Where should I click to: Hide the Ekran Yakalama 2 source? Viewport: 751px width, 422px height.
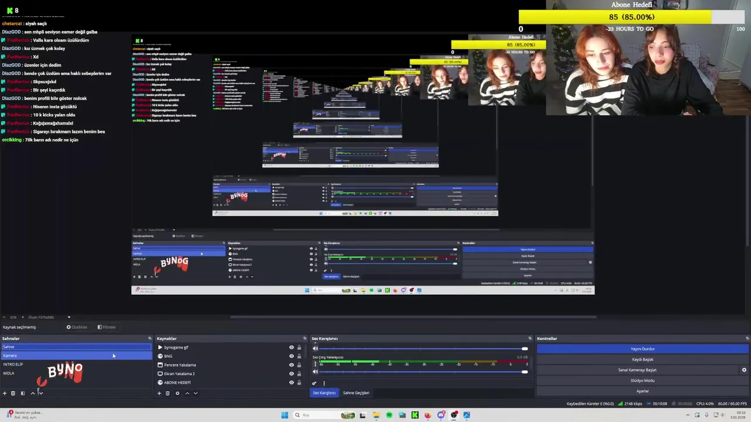pos(291,374)
